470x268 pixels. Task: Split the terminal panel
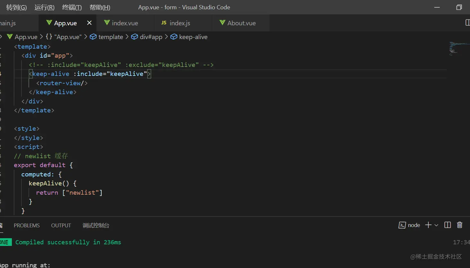click(x=448, y=225)
